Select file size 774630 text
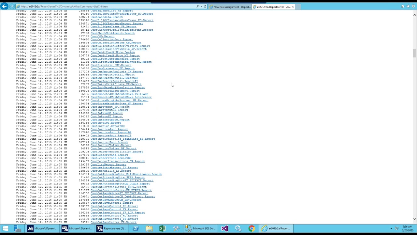Image resolution: width=417 pixels, height=235 pixels. click(x=84, y=39)
